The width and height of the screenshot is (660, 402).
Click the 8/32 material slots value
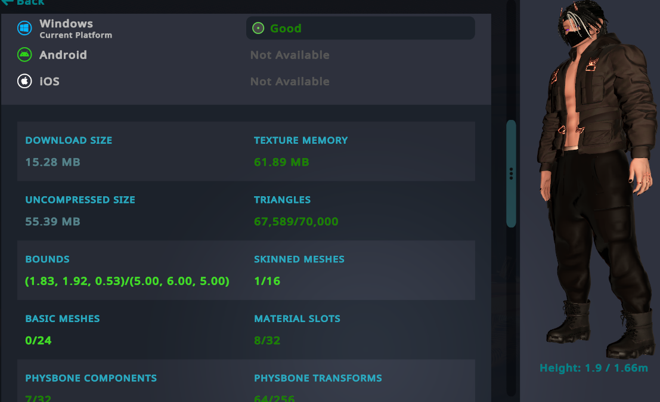pos(267,340)
